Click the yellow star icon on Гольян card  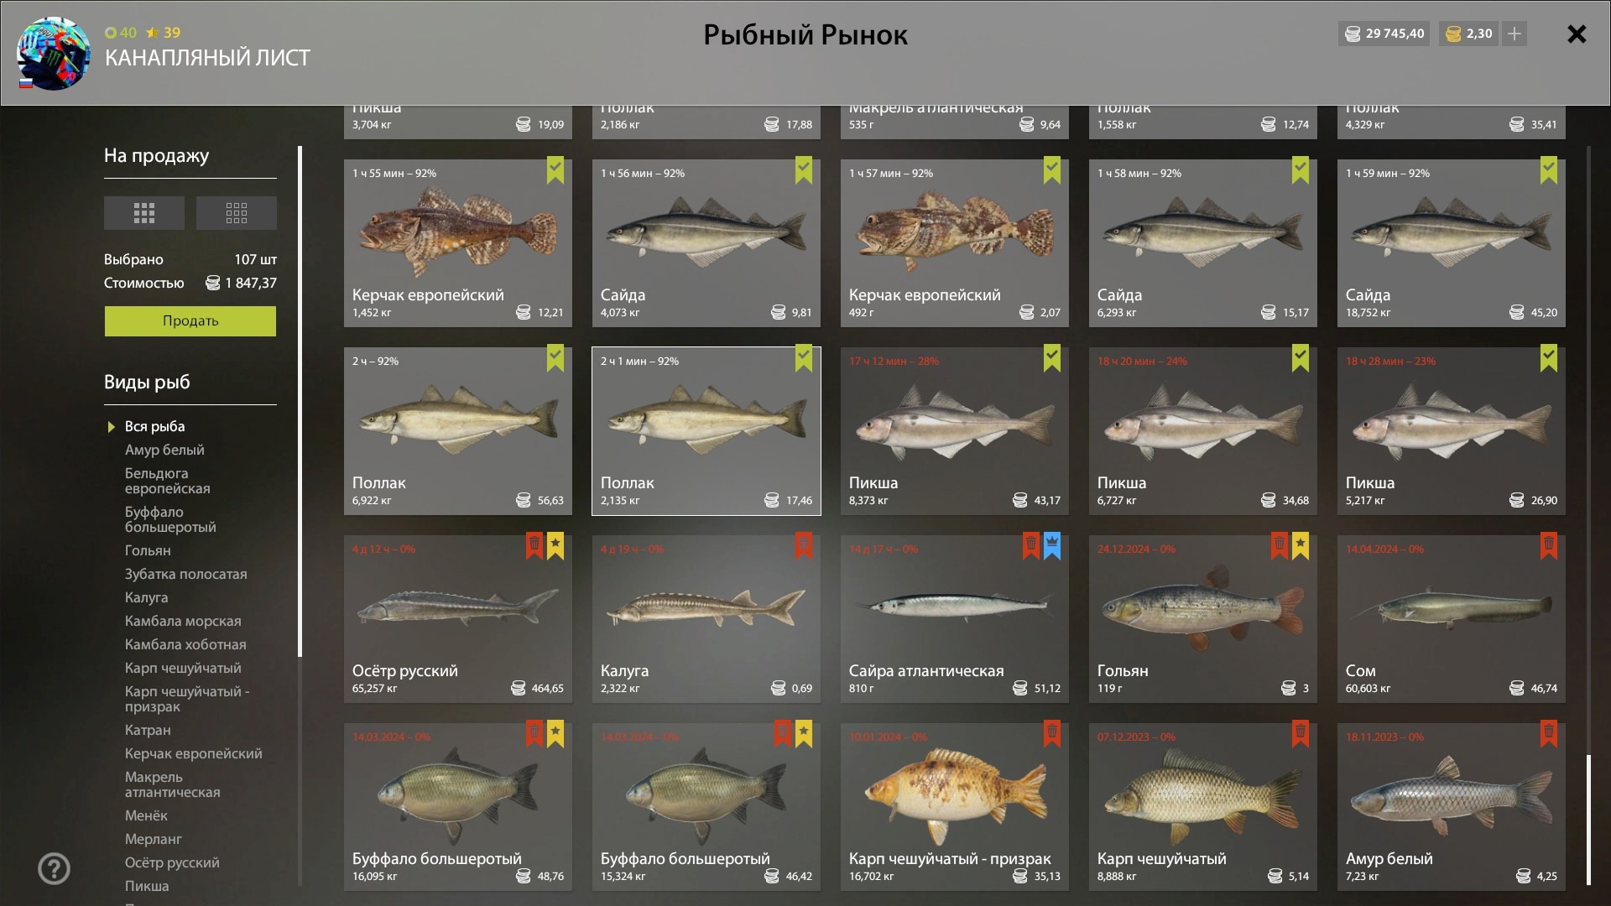pos(1301,545)
